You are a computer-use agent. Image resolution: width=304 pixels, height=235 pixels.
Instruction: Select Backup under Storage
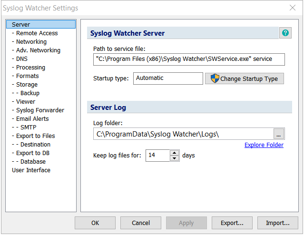[30, 93]
